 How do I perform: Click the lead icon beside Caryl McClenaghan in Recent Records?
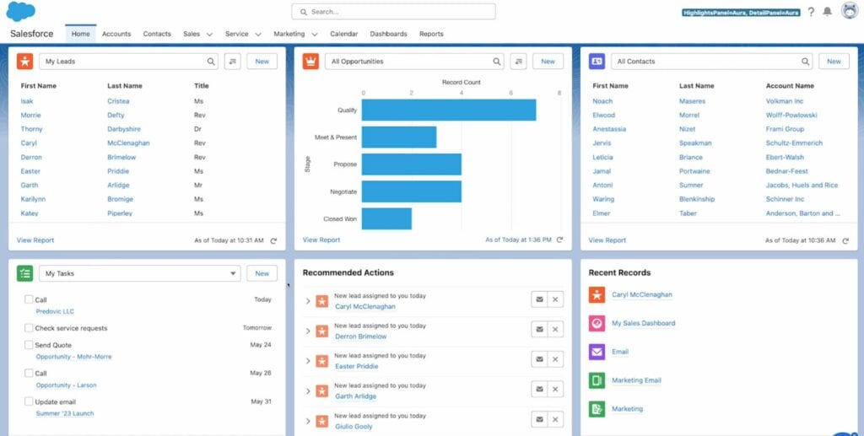tap(597, 294)
